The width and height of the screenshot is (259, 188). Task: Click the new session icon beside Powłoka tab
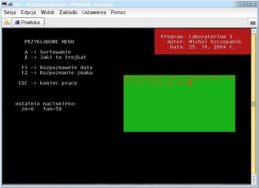point(7,22)
